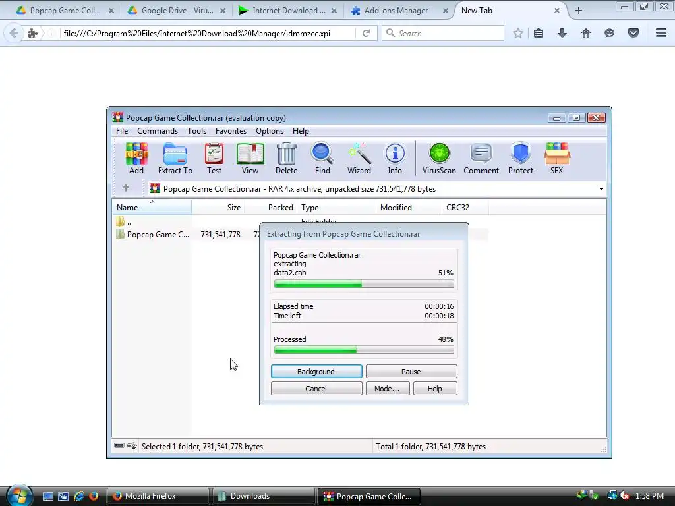The height and width of the screenshot is (506, 675).
Task: Bookmark this page with the star icon
Action: pos(518,33)
